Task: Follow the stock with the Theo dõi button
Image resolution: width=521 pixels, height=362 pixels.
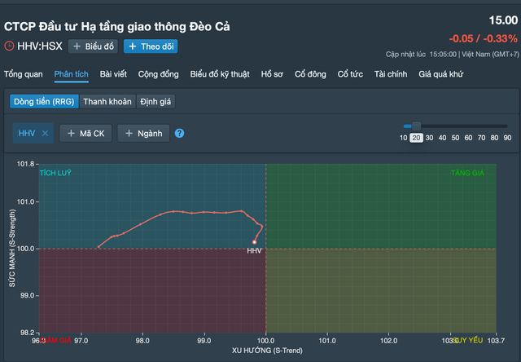Action: pos(151,46)
